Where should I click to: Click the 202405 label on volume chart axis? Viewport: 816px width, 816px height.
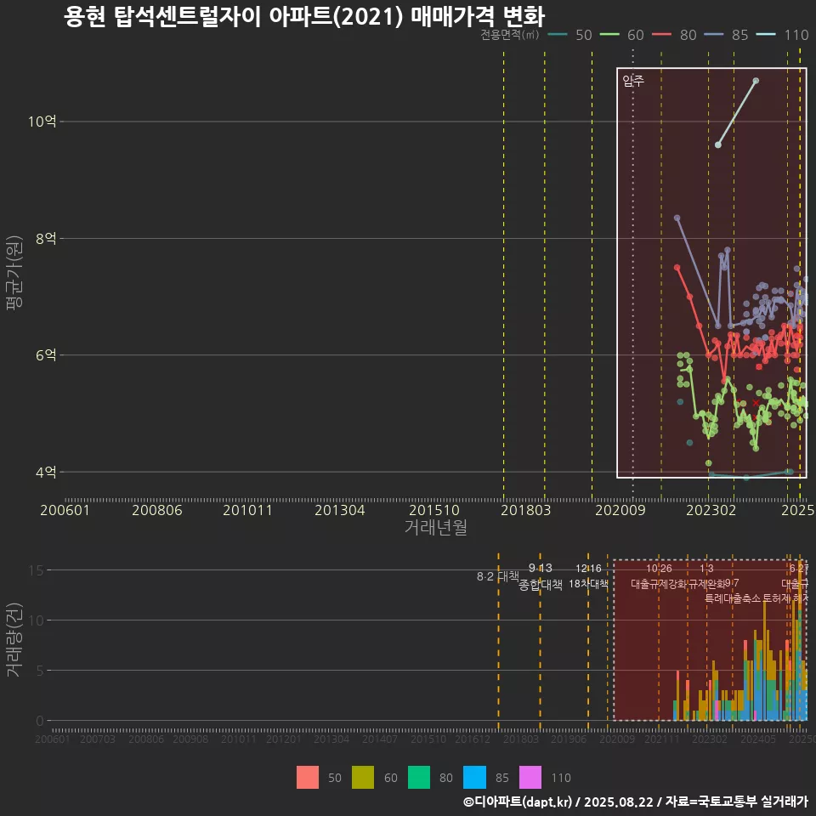tap(758, 739)
